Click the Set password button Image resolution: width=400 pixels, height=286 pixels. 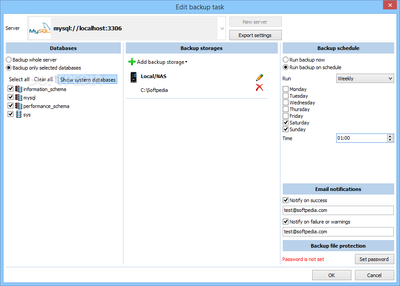coord(374,259)
